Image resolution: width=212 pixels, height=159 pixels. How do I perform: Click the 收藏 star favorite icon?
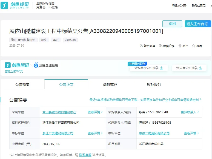coord(194,46)
